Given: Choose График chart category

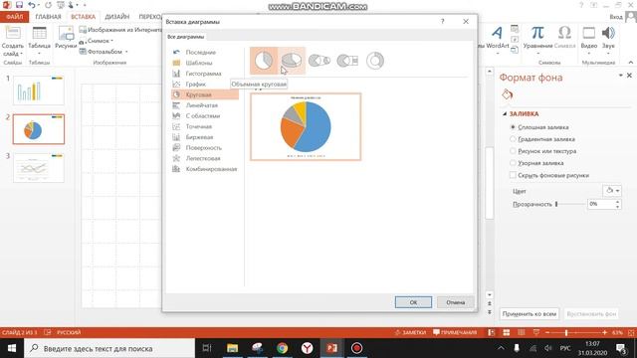Looking at the screenshot, I should click(196, 84).
